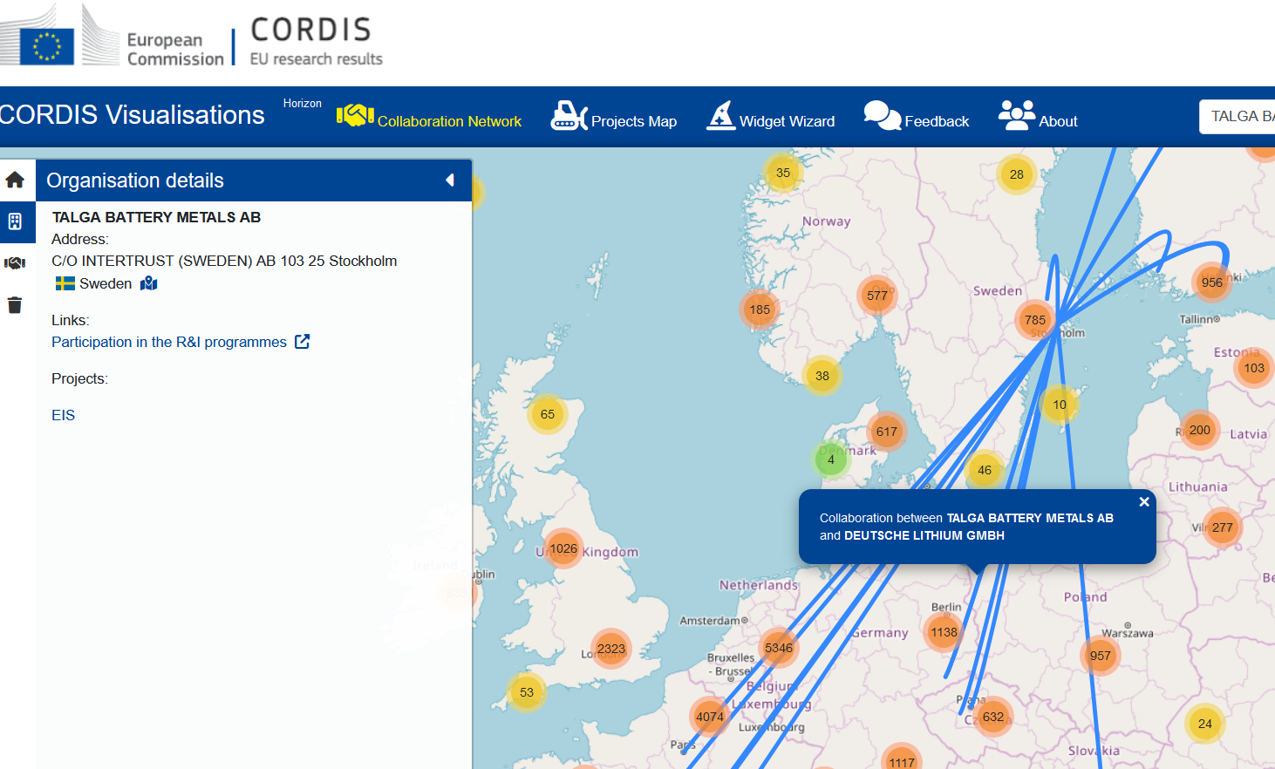The image size is (1275, 769).
Task: Click the CORDIS Visualisations title
Action: (132, 115)
